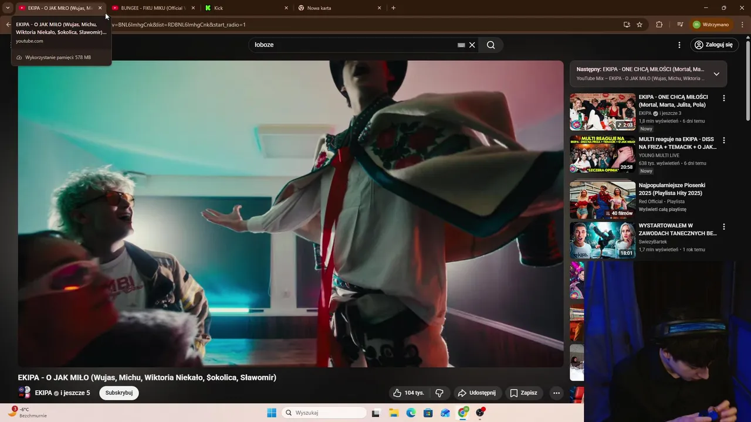Go back using browser back arrow
This screenshot has height=422, width=751.
coord(8,25)
